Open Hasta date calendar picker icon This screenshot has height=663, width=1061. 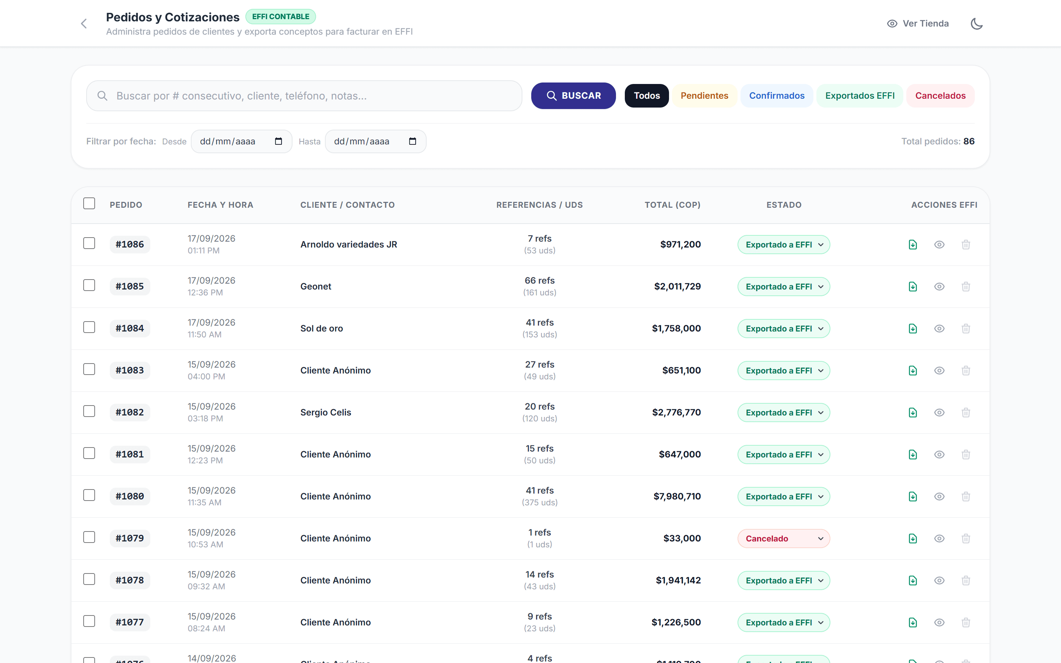point(413,141)
